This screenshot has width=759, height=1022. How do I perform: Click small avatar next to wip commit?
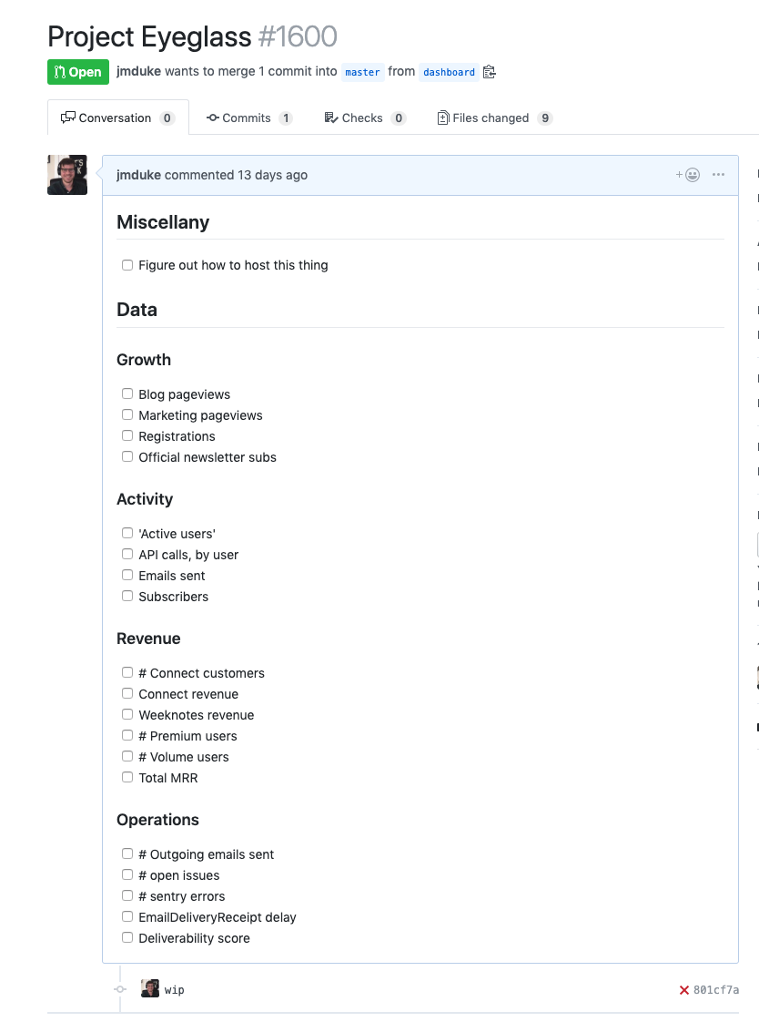point(150,989)
